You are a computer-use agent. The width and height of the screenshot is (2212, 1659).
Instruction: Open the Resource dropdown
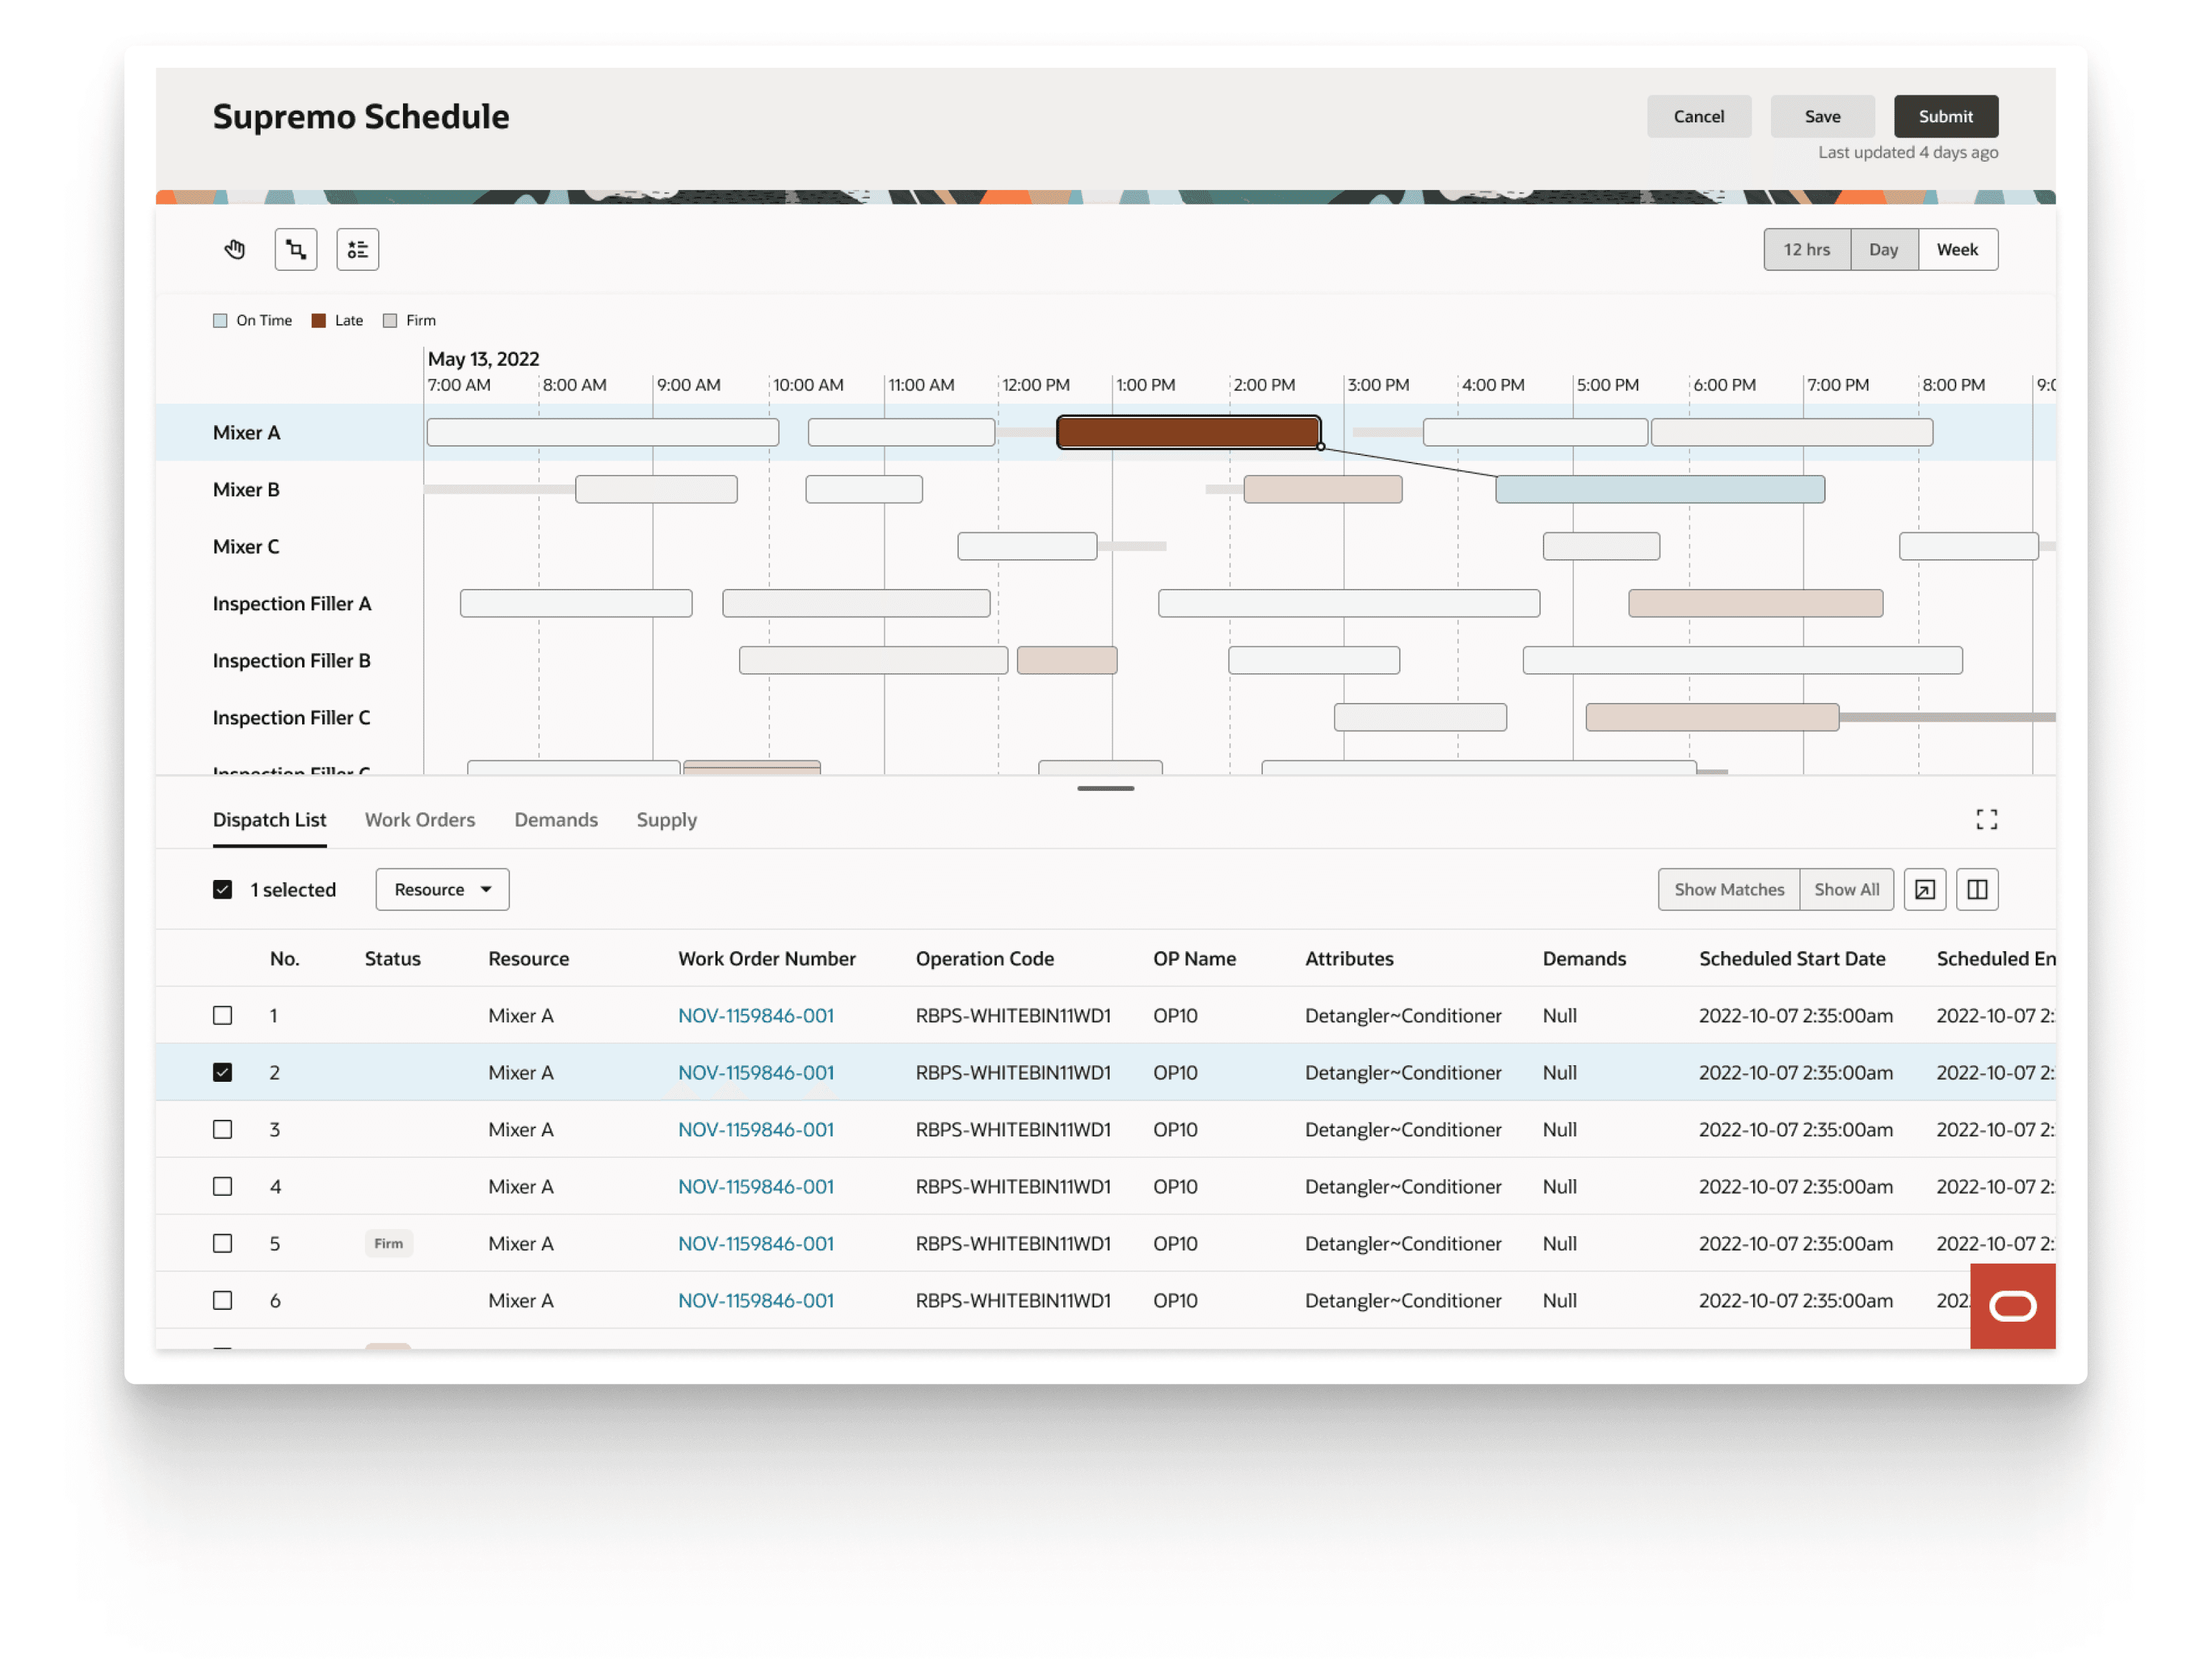pyautogui.click(x=442, y=890)
